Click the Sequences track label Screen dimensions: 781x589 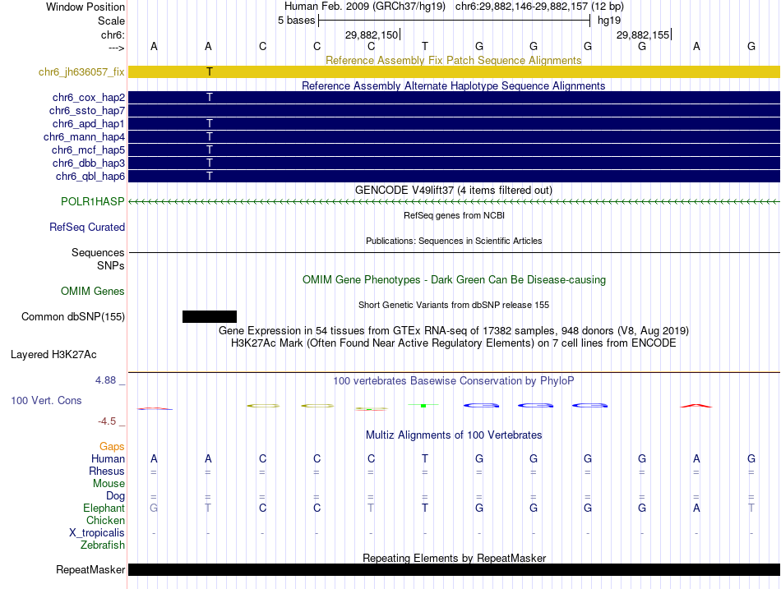coord(98,252)
